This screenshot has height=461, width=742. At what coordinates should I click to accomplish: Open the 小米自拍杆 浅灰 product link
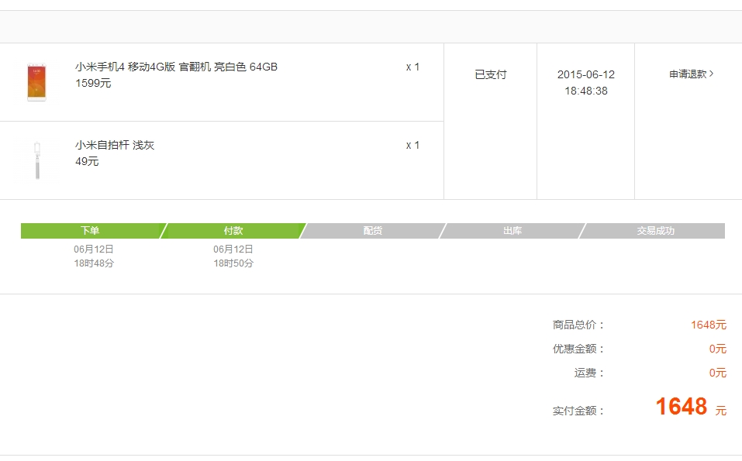click(115, 145)
